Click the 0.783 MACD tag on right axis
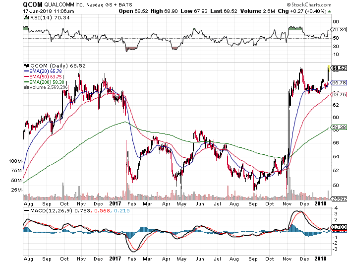347x263 pixels. pos(339,227)
